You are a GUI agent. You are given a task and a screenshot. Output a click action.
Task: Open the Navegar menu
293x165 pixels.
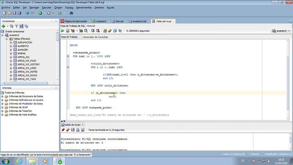click(x=34, y=7)
